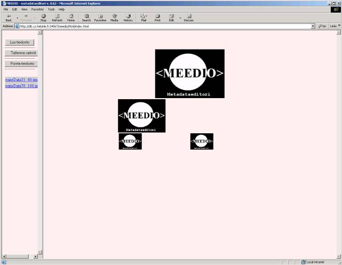Open the Media toolbar button

(114, 17)
